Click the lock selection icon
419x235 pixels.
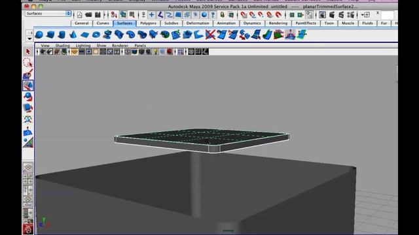pos(222,15)
